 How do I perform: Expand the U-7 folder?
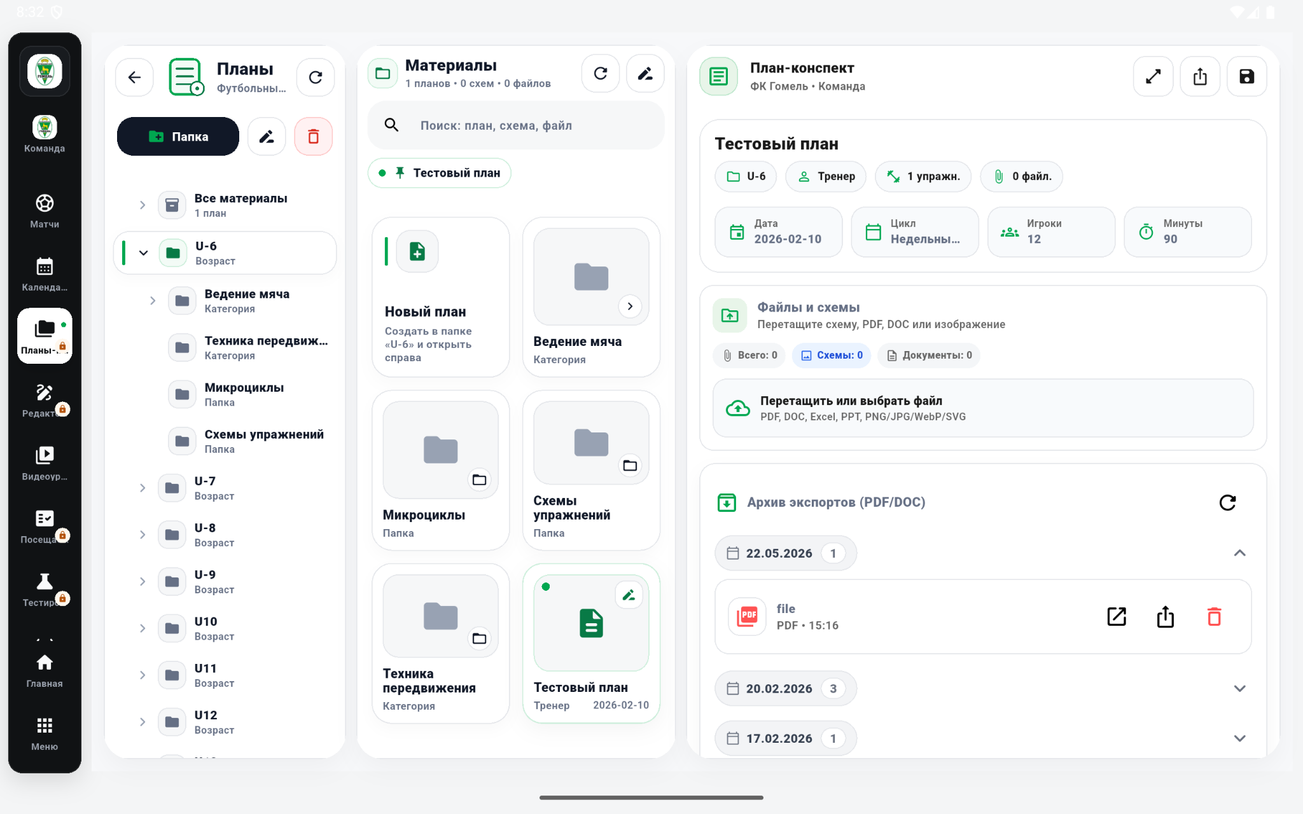click(x=143, y=488)
